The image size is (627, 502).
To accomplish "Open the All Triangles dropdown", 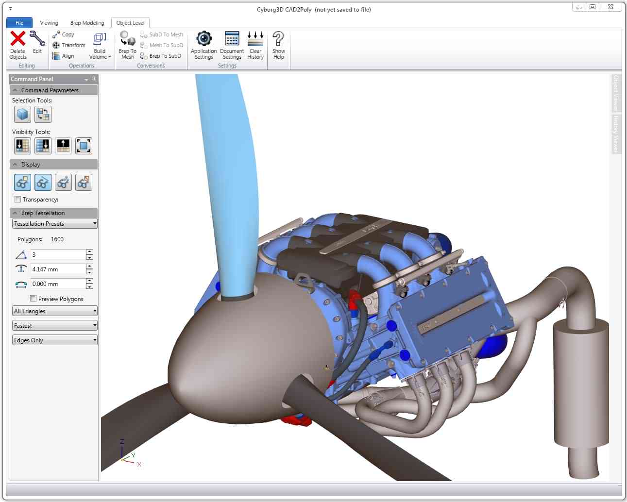I will click(x=95, y=311).
